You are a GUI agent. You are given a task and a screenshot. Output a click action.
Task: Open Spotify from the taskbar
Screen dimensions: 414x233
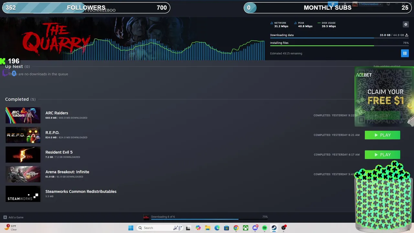265,228
